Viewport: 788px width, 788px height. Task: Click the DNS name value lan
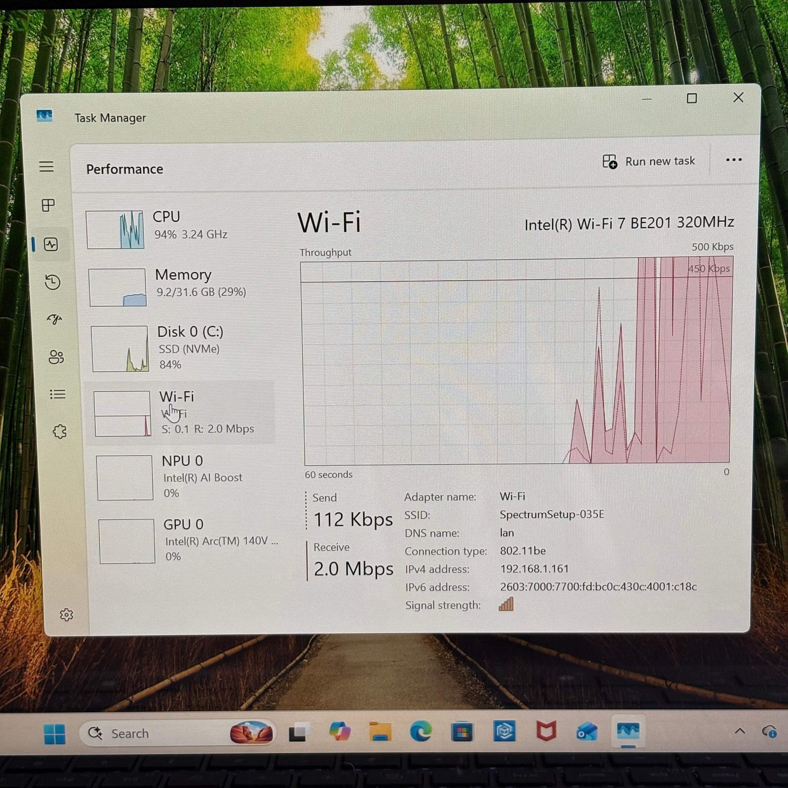(x=507, y=532)
